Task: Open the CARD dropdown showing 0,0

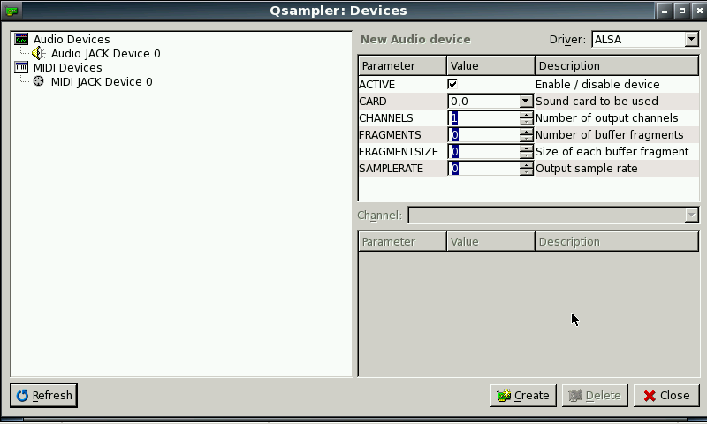Action: 490,101
